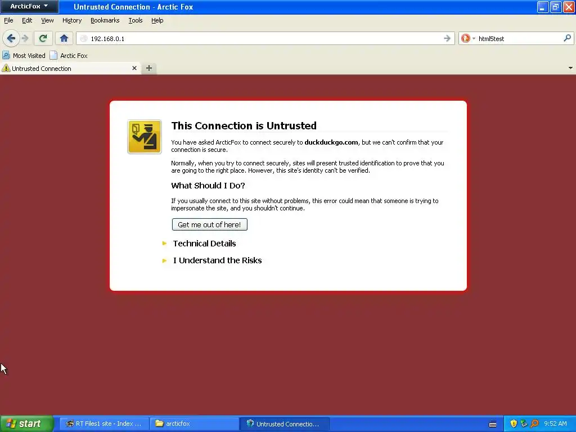Select the Untrusted Connection tab

pos(70,68)
